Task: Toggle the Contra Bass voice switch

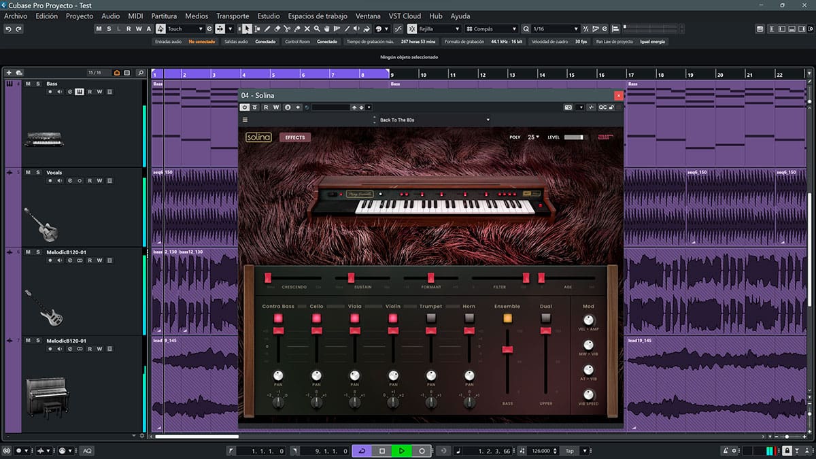Action: click(x=278, y=318)
